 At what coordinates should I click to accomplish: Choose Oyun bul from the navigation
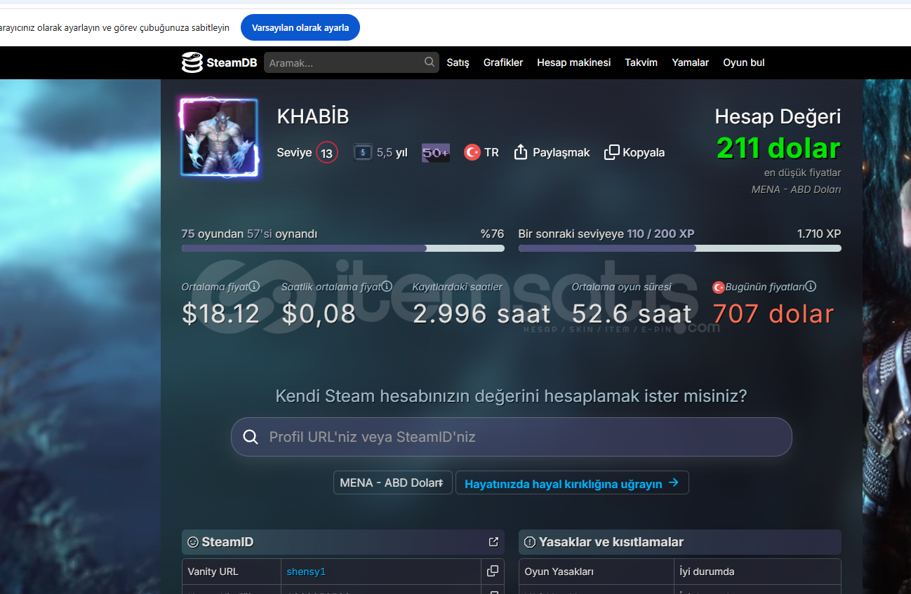pyautogui.click(x=744, y=62)
